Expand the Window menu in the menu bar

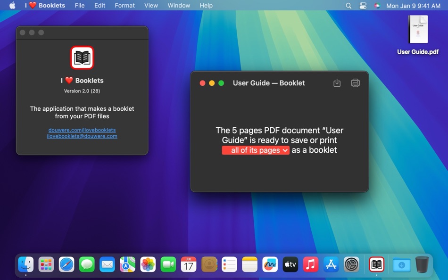coord(178,6)
